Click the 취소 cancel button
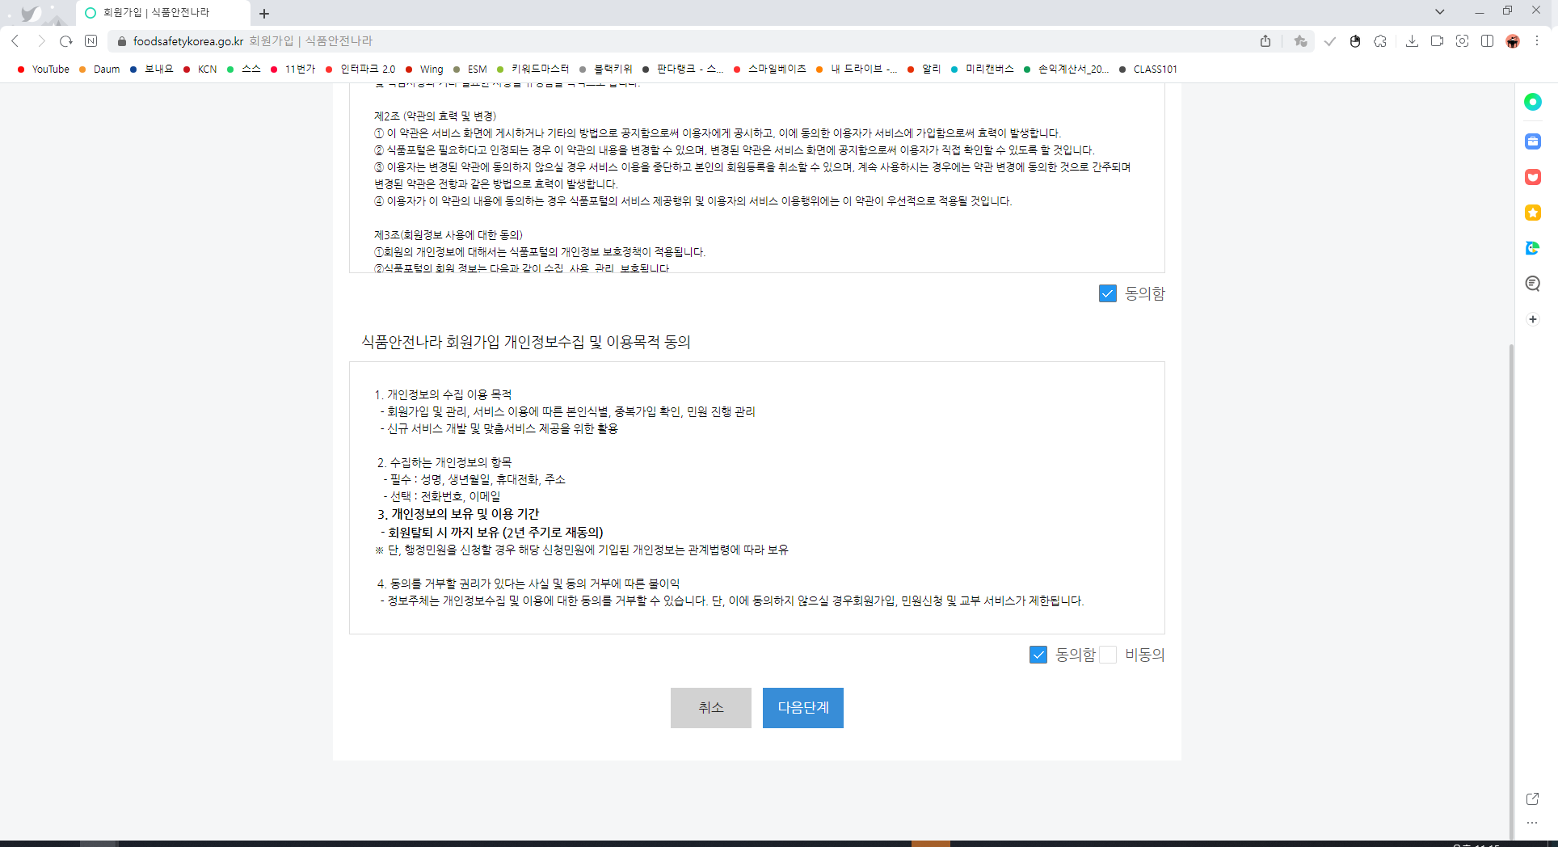This screenshot has width=1558, height=847. tap(711, 708)
